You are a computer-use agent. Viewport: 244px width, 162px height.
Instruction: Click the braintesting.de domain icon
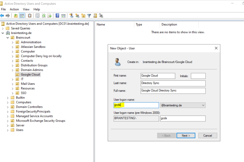pyautogui.click(x=8, y=33)
